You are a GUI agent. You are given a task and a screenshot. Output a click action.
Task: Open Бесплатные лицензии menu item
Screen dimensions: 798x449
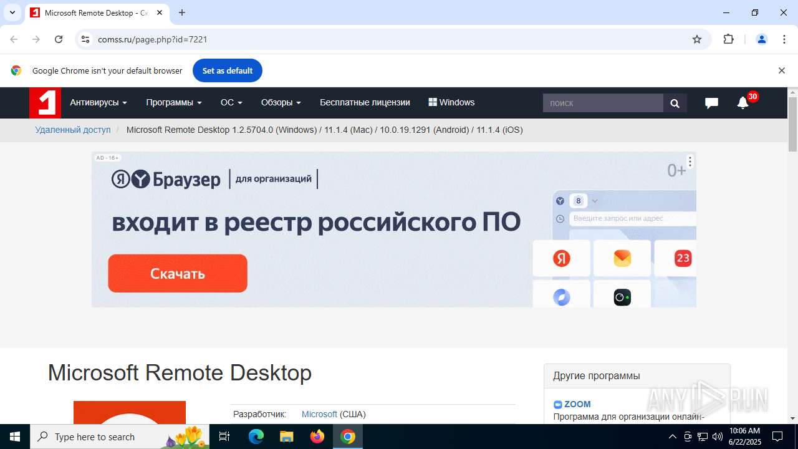tap(365, 103)
